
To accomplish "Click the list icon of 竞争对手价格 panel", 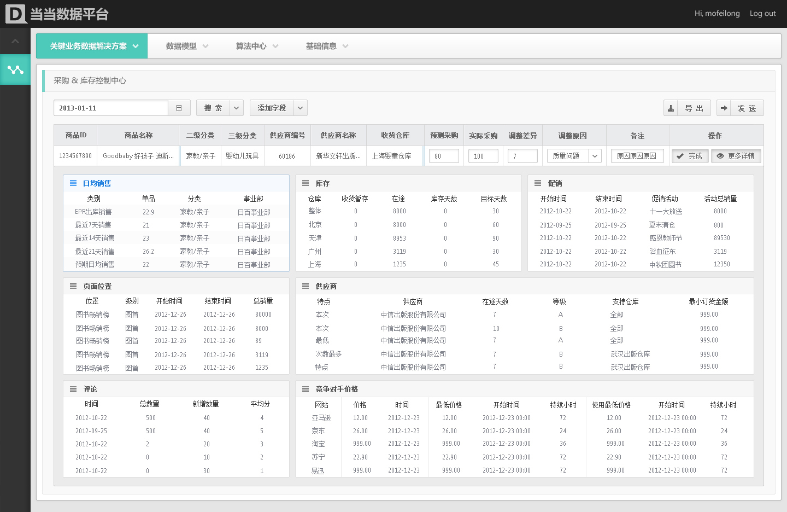I will (306, 389).
